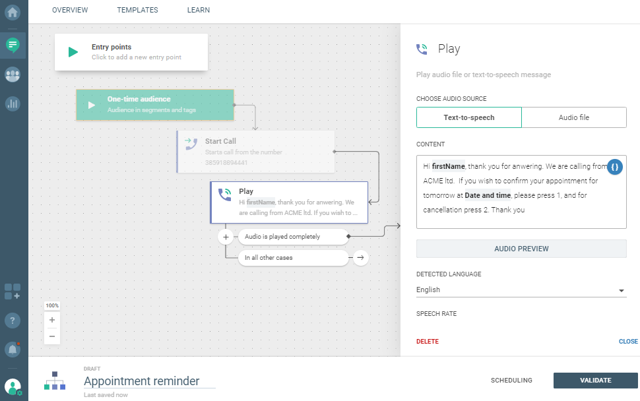Screen dimensions: 640x401
Task: Click the plus button beside Play outcomes
Action: (x=226, y=236)
